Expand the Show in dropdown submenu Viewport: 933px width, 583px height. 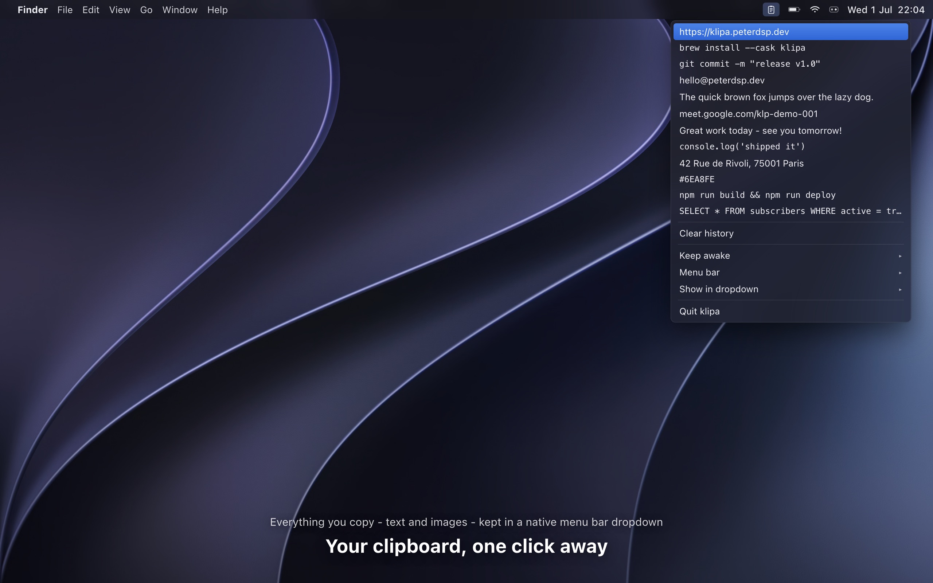(x=790, y=289)
